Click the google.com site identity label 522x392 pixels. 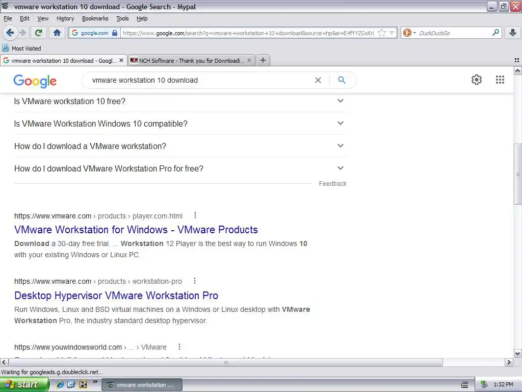pos(94,33)
